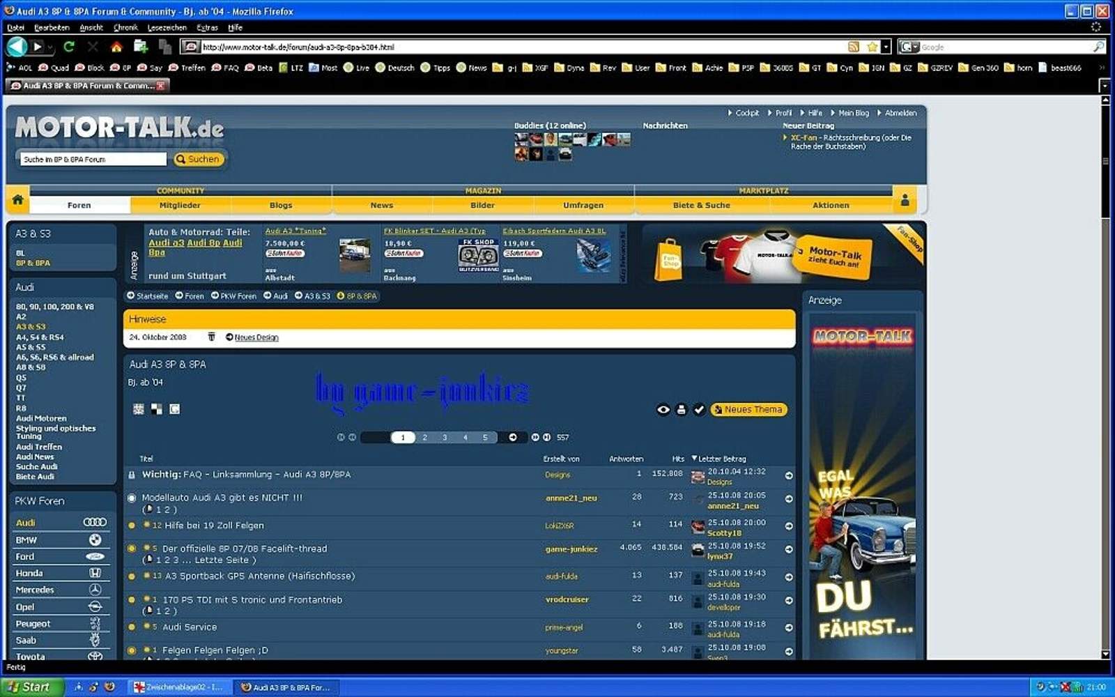This screenshot has height=697, width=1115.
Task: Open the Start menu
Action: pos(32,687)
